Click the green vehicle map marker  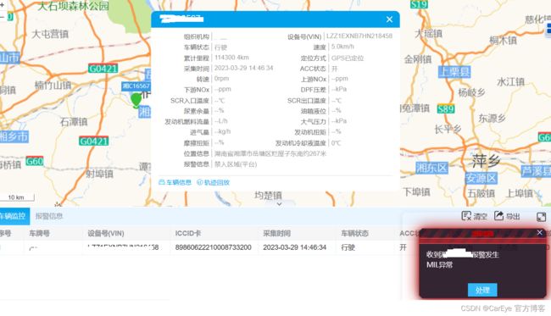coord(136,101)
